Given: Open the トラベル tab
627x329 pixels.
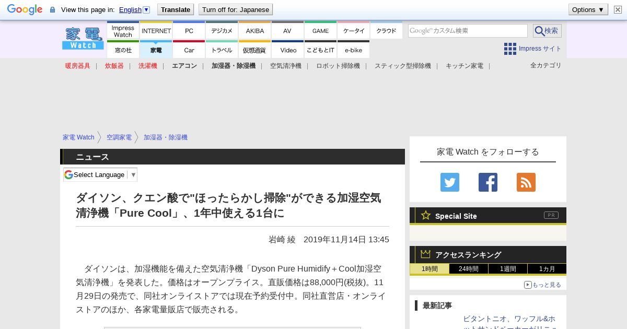Looking at the screenshot, I should [x=222, y=50].
